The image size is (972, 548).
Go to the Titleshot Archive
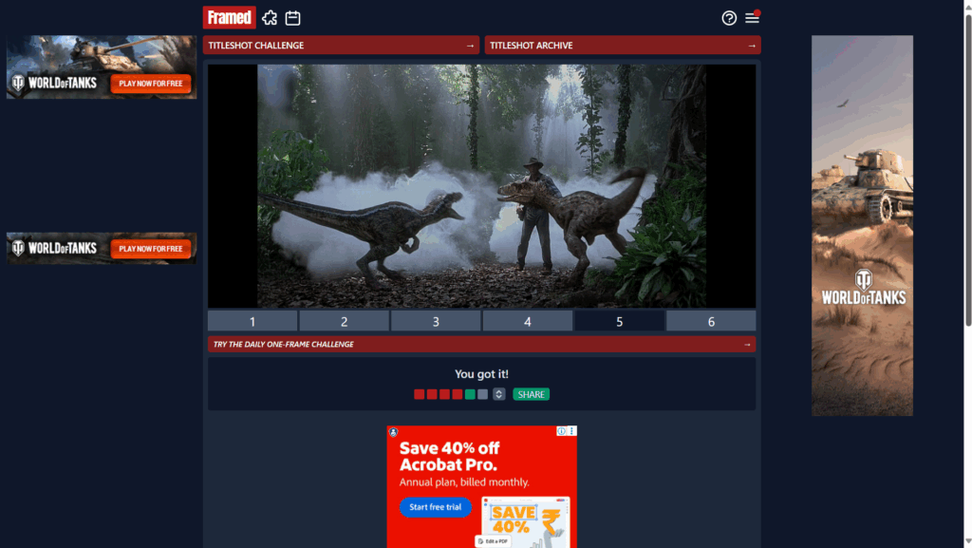click(x=623, y=46)
